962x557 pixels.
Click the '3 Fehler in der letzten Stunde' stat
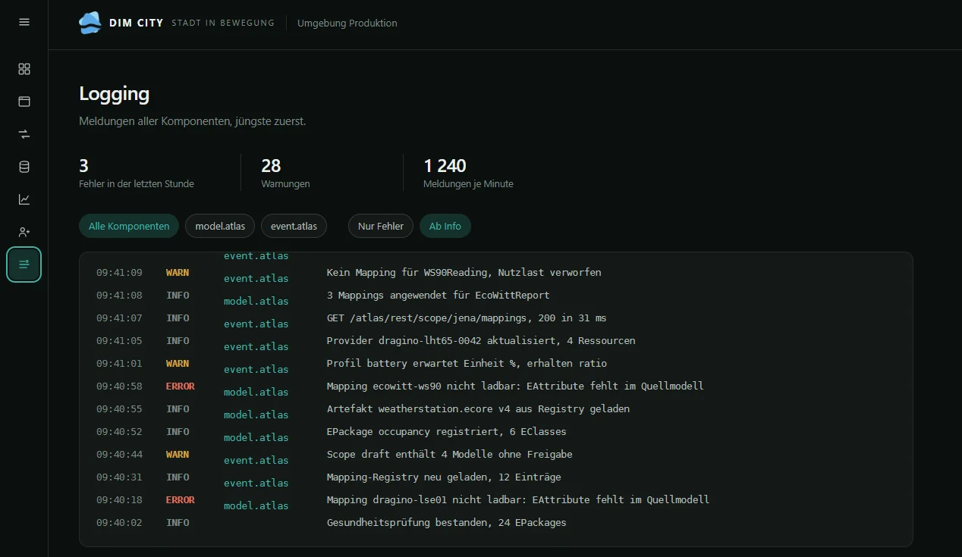point(137,173)
